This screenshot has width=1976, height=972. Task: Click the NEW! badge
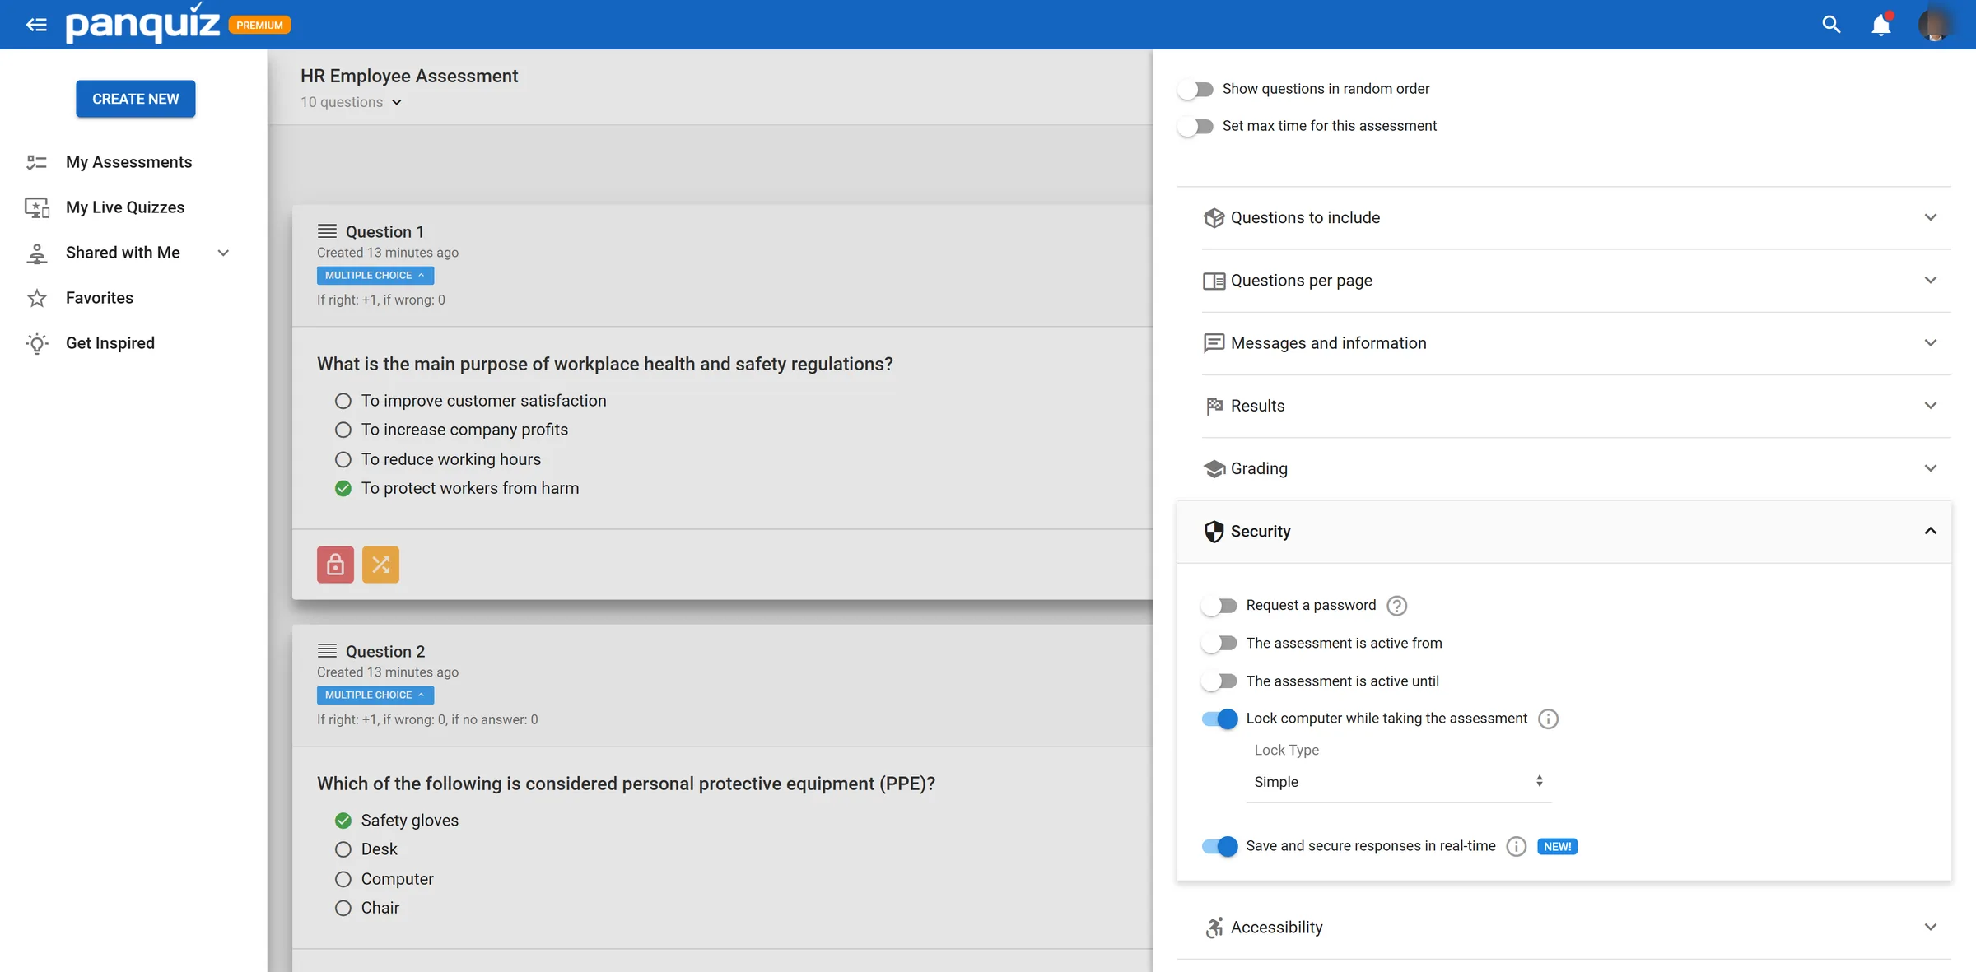click(1557, 847)
